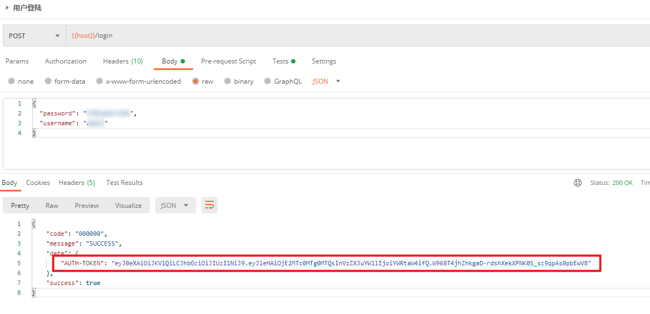Viewport: 650px width, 314px height.
Task: Open the response Headers (5) tab
Action: (x=77, y=183)
